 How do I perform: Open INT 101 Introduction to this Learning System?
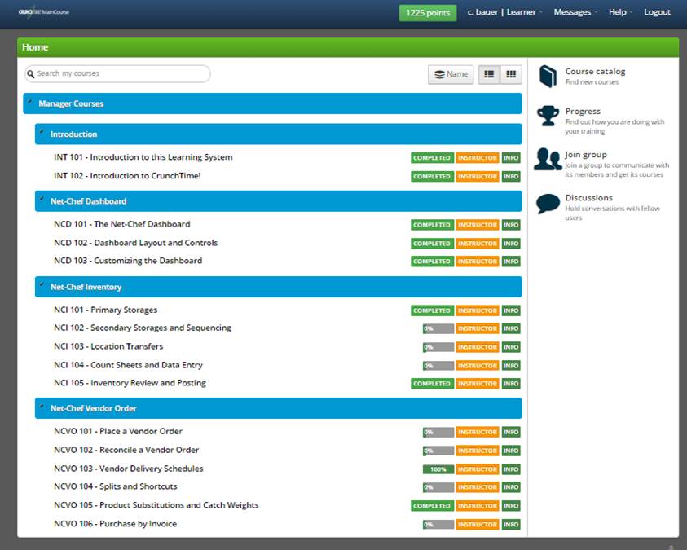[x=143, y=157]
